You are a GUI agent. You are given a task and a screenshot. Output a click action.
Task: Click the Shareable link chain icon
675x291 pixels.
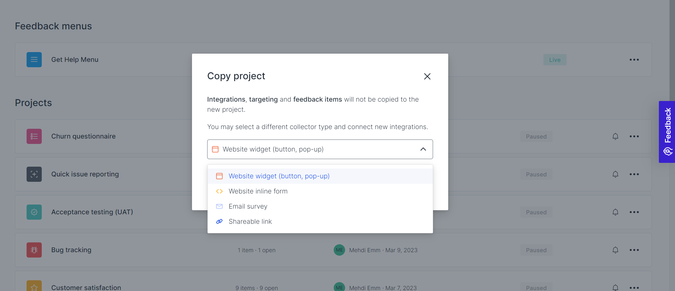pyautogui.click(x=219, y=222)
